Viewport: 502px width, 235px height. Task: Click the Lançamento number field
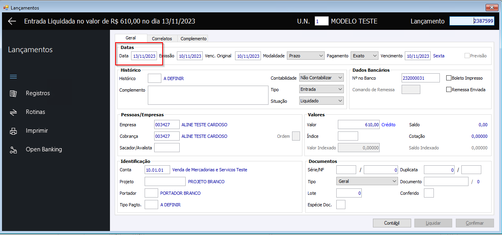pos(472,21)
